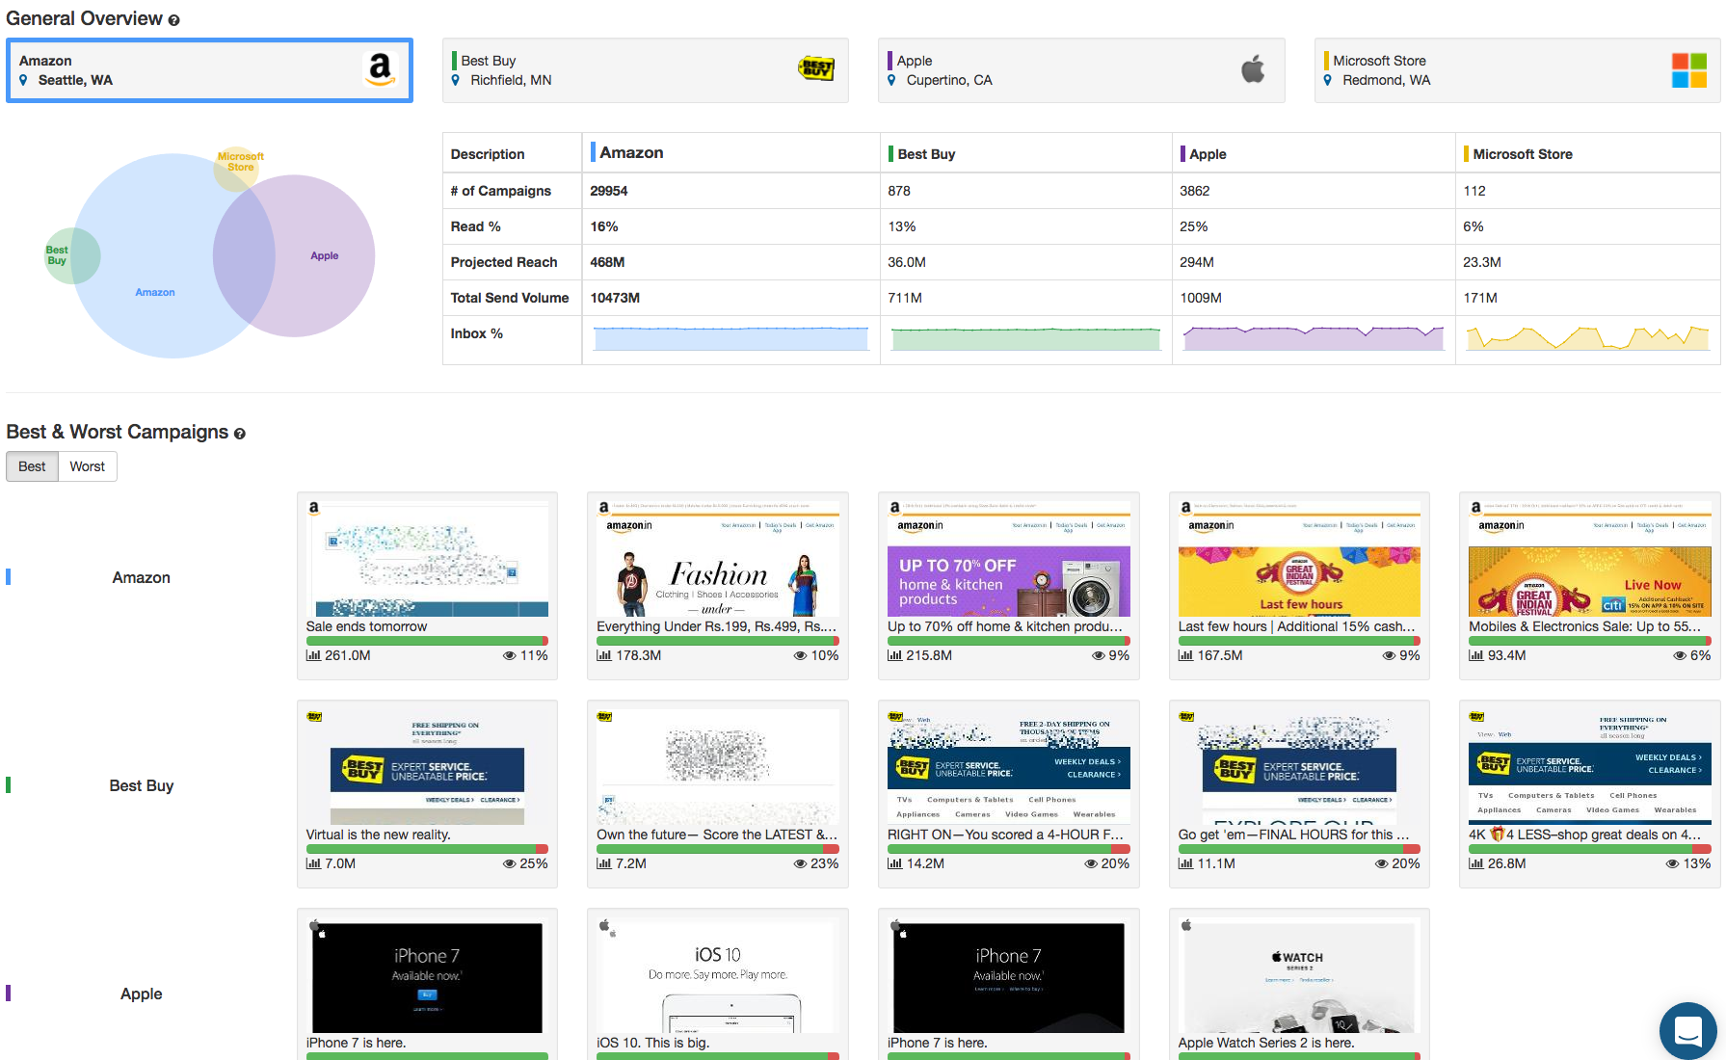Click eye icon beside 13% read rate
Viewport: 1726px width, 1060px height.
point(1673,863)
